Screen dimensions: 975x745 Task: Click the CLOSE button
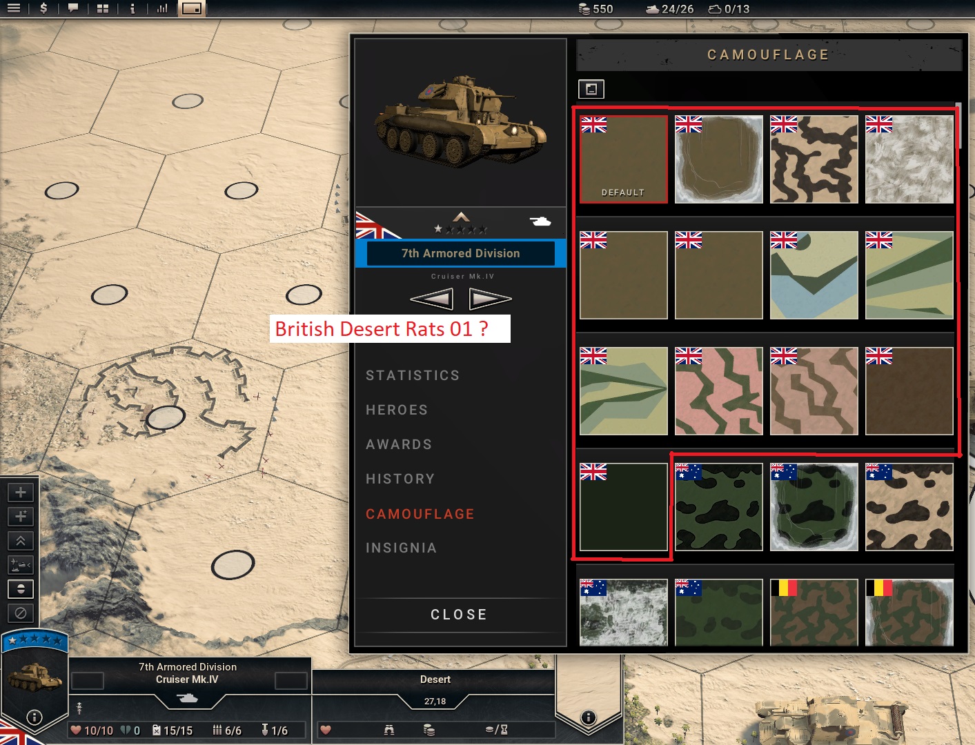point(460,615)
